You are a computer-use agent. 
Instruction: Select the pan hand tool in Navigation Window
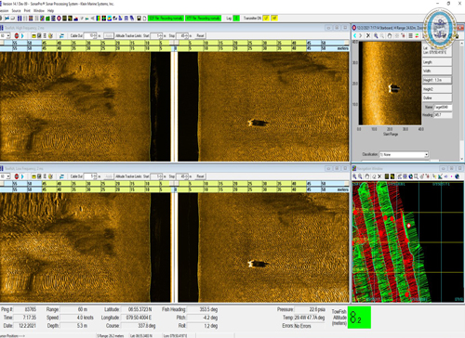click(367, 176)
